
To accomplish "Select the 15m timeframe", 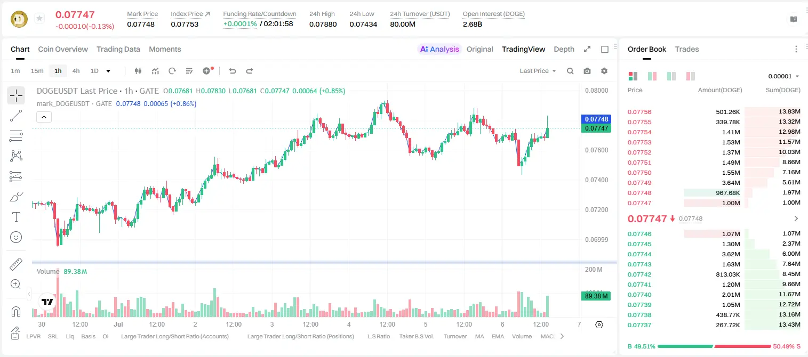I will [x=37, y=71].
